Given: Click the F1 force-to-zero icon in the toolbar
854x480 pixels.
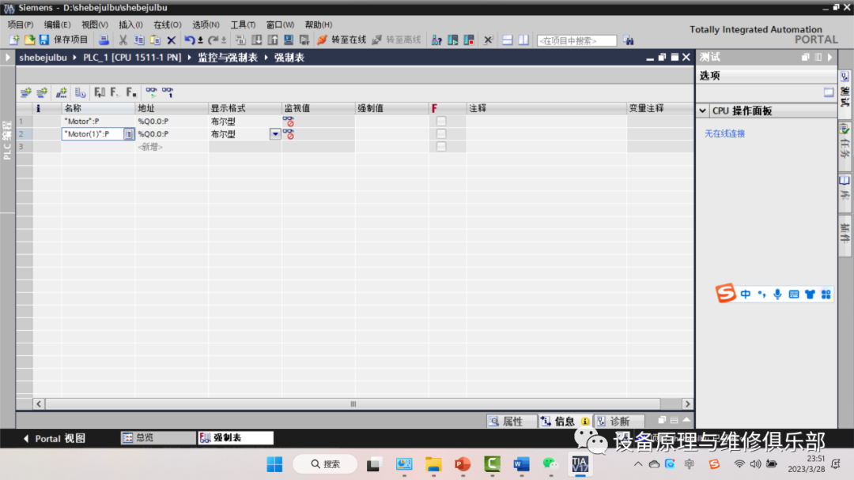Looking at the screenshot, I should 98,92.
